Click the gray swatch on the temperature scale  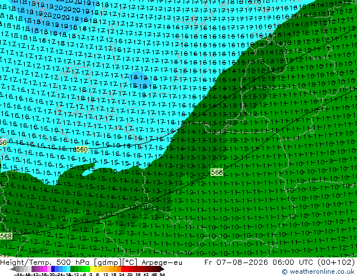point(18,269)
